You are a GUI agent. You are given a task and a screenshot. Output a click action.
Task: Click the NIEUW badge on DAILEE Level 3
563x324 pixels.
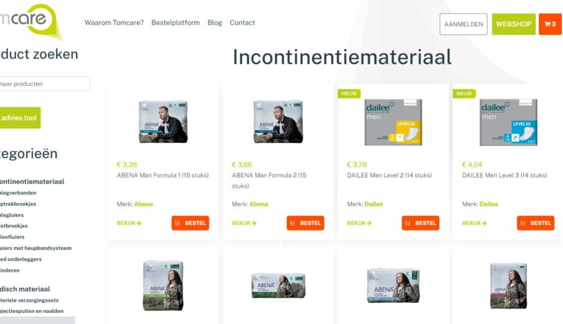tap(464, 93)
